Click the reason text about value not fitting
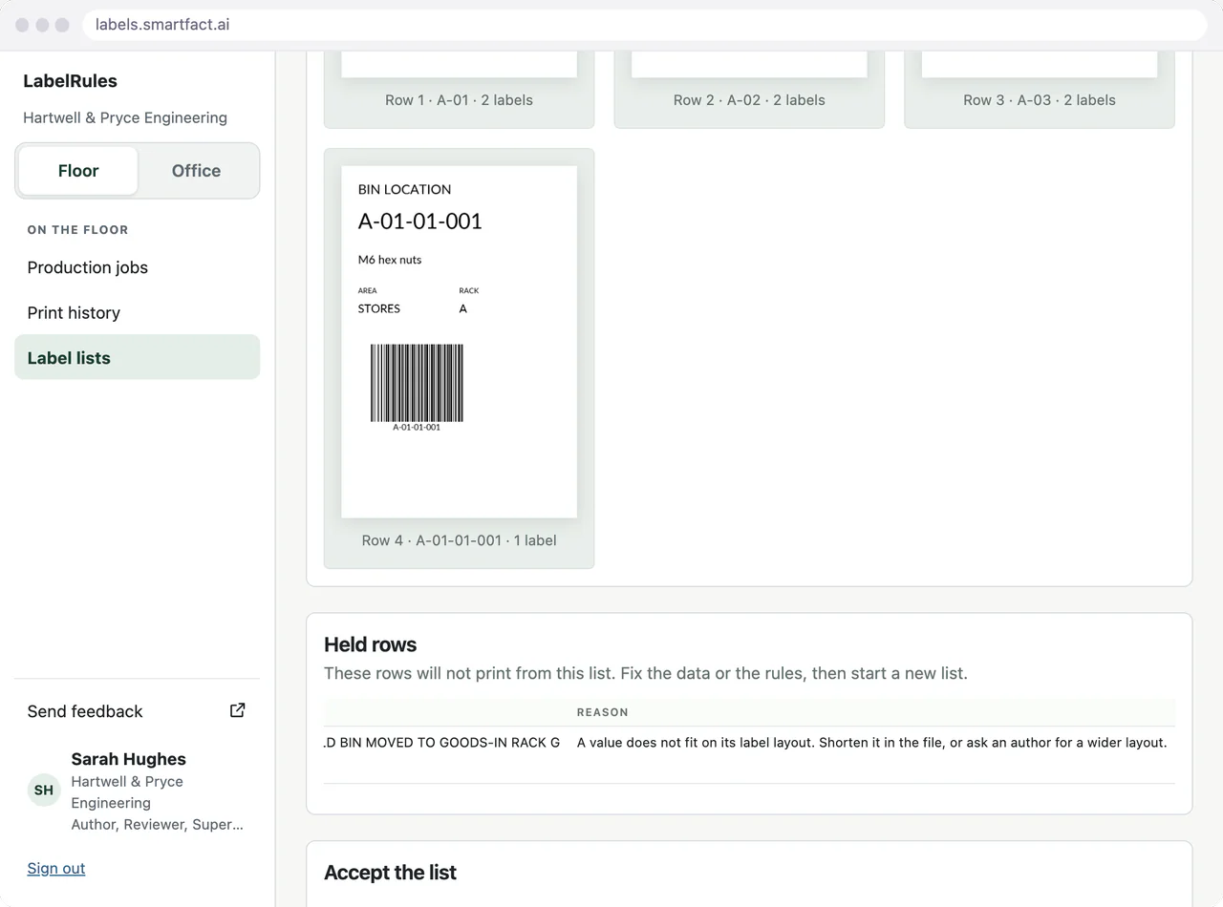Image resolution: width=1223 pixels, height=907 pixels. (x=871, y=742)
